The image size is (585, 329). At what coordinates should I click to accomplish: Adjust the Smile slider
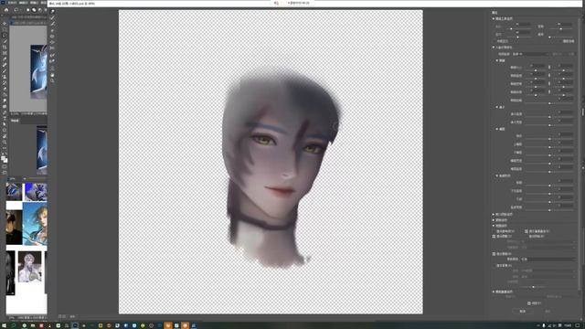click(549, 139)
